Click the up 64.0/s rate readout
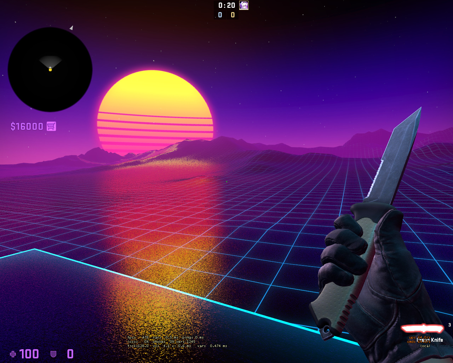This screenshot has width=453, height=363. point(420,337)
